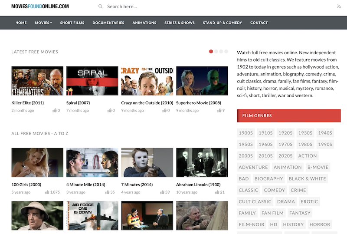Select the Cult Classic genre tag
Image resolution: width=347 pixels, height=234 pixels.
pyautogui.click(x=255, y=201)
